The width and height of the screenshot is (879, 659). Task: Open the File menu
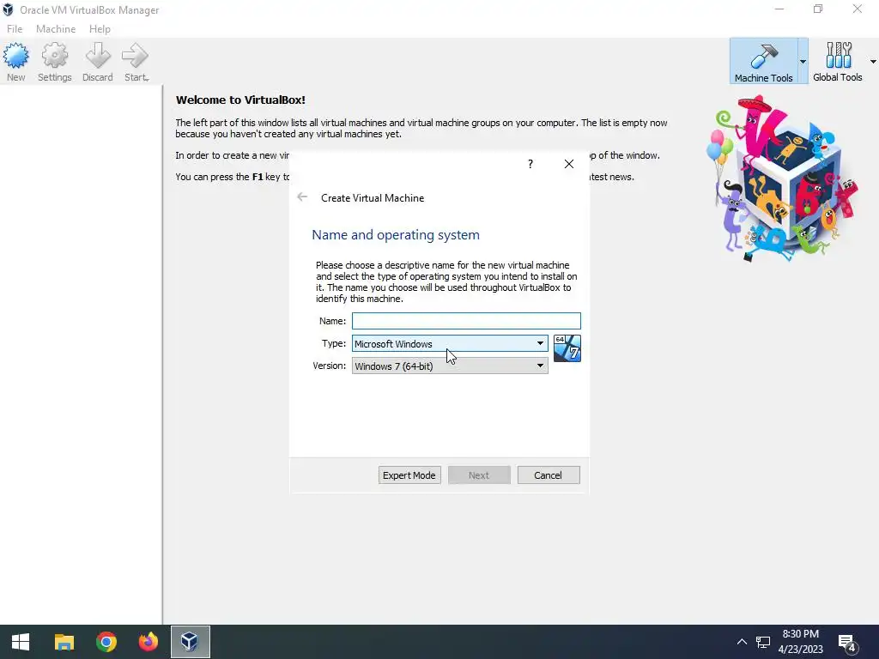(15, 29)
